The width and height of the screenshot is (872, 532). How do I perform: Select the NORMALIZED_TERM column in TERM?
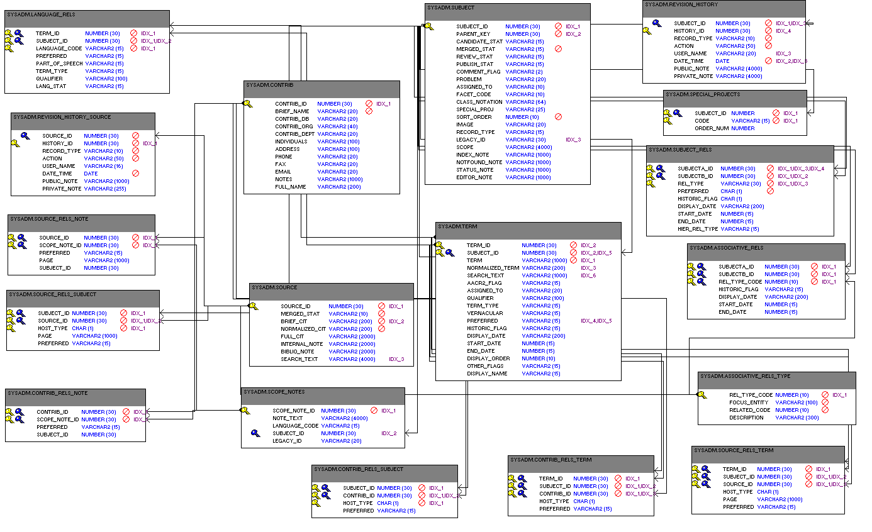pos(493,268)
